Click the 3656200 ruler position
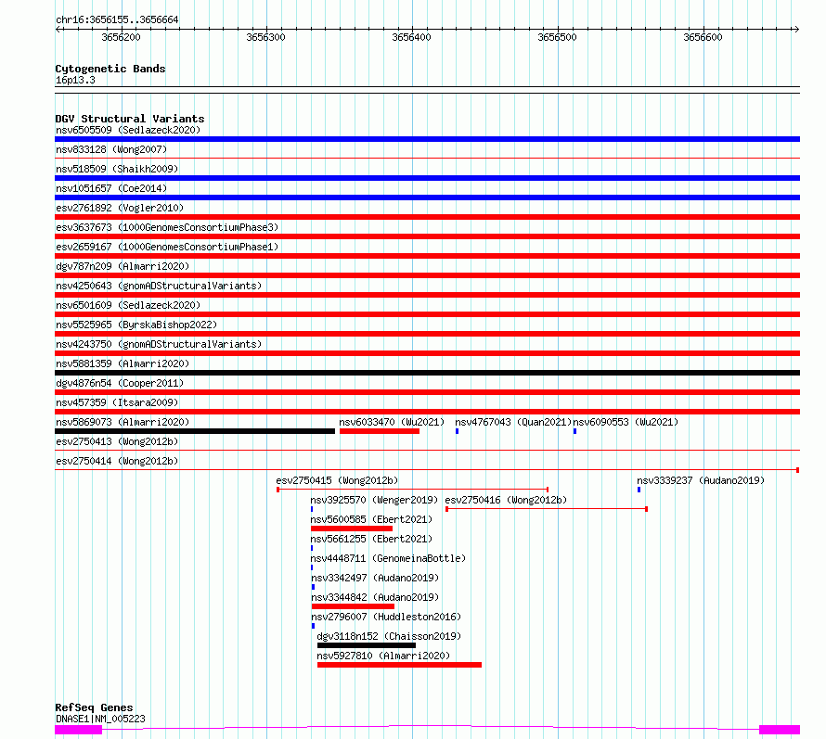Viewport: 826px width, 739px height. 122,37
